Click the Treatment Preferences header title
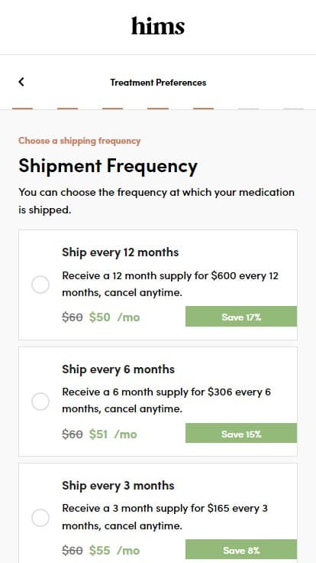Viewport: 316px width, 563px height. pos(158,82)
